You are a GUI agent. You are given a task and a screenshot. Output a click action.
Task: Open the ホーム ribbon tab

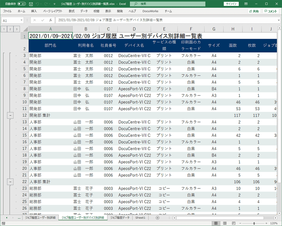coord(21,11)
